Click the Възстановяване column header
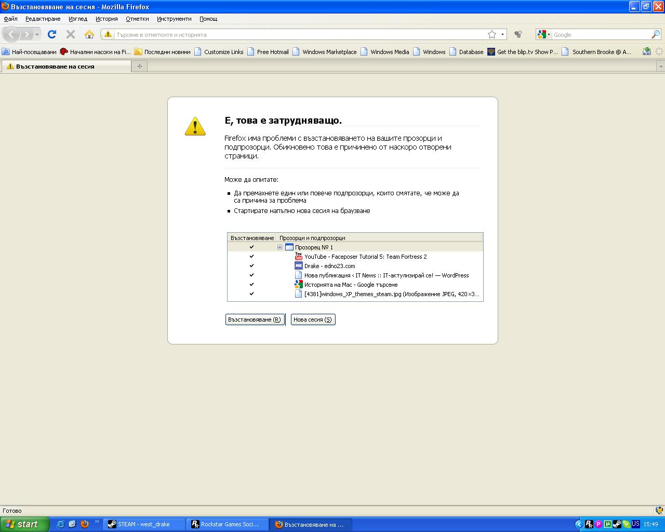 (252, 237)
